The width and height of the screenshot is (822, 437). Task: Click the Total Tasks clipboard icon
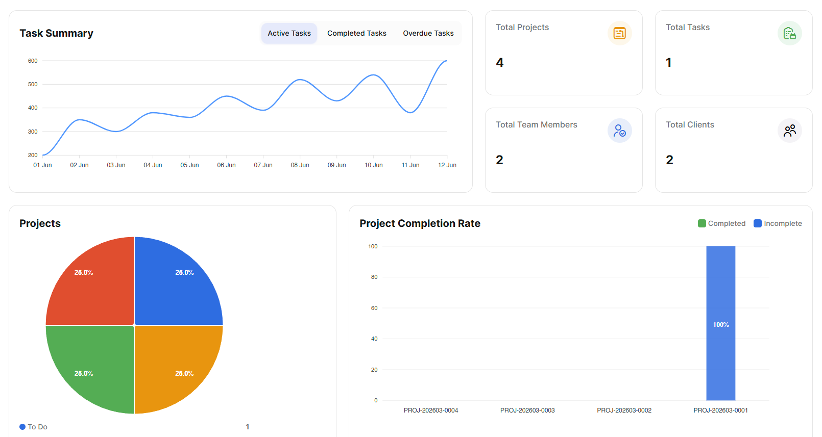(789, 33)
